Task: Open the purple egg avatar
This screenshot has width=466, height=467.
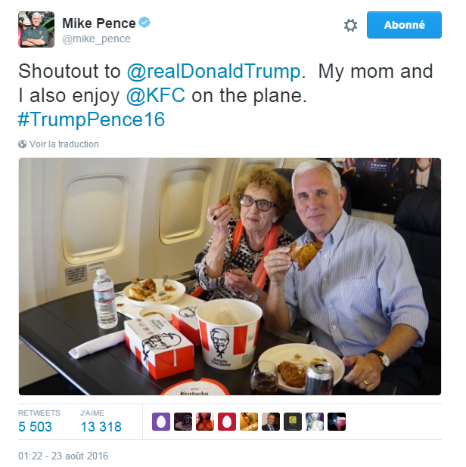Action: pyautogui.click(x=161, y=422)
